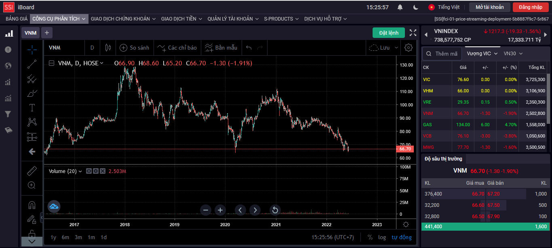The image size is (552, 248).
Task: Select the prediction and measurement tool
Action: (x=32, y=137)
